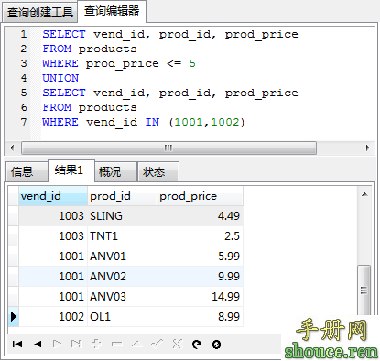
Task: Select cell ANV01 in results
Action: click(x=122, y=257)
